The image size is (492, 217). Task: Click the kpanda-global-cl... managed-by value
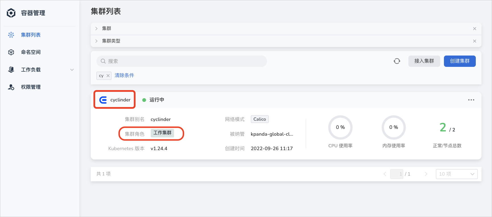point(272,134)
